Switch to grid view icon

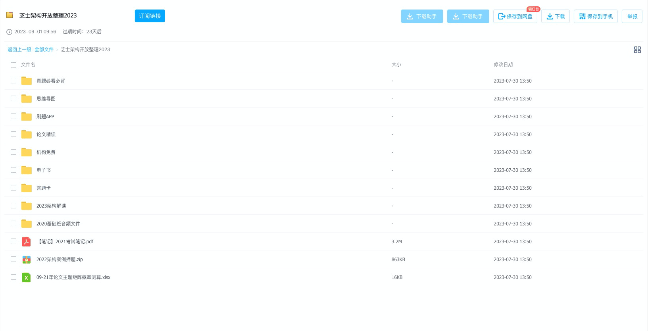(x=637, y=50)
